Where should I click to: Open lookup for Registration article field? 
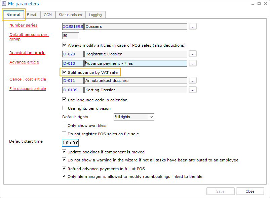[192, 54]
